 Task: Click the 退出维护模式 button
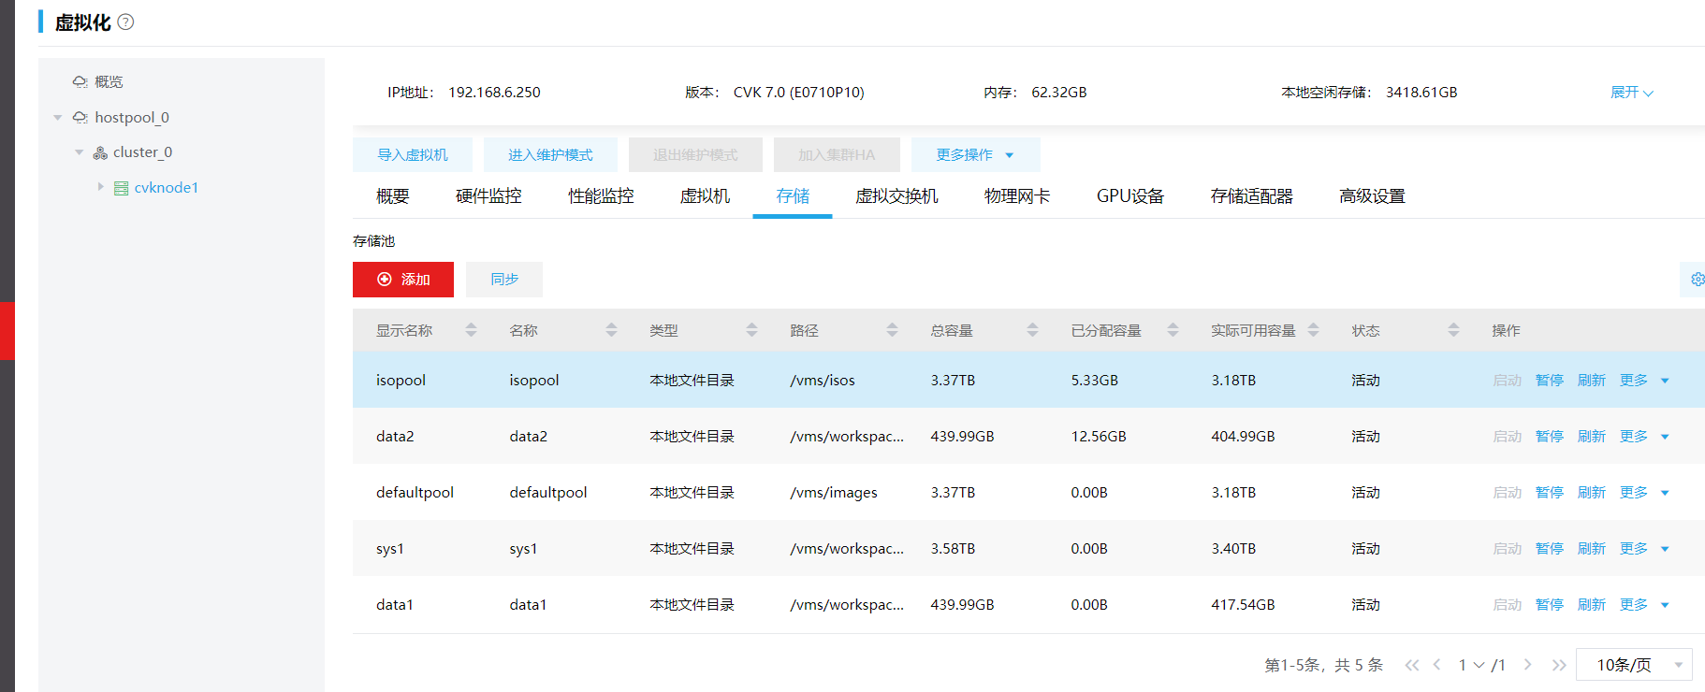click(x=695, y=155)
